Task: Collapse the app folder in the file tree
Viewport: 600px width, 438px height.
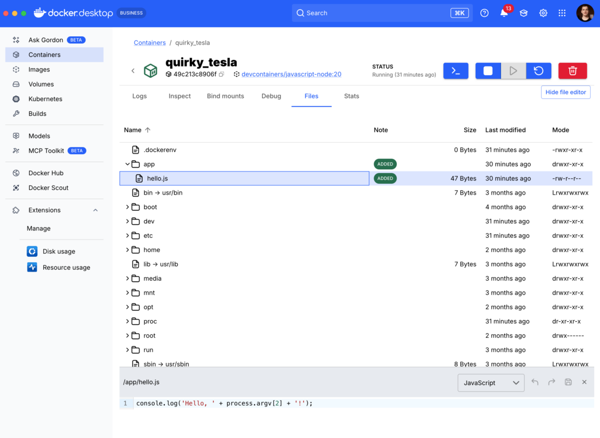Action: click(128, 164)
